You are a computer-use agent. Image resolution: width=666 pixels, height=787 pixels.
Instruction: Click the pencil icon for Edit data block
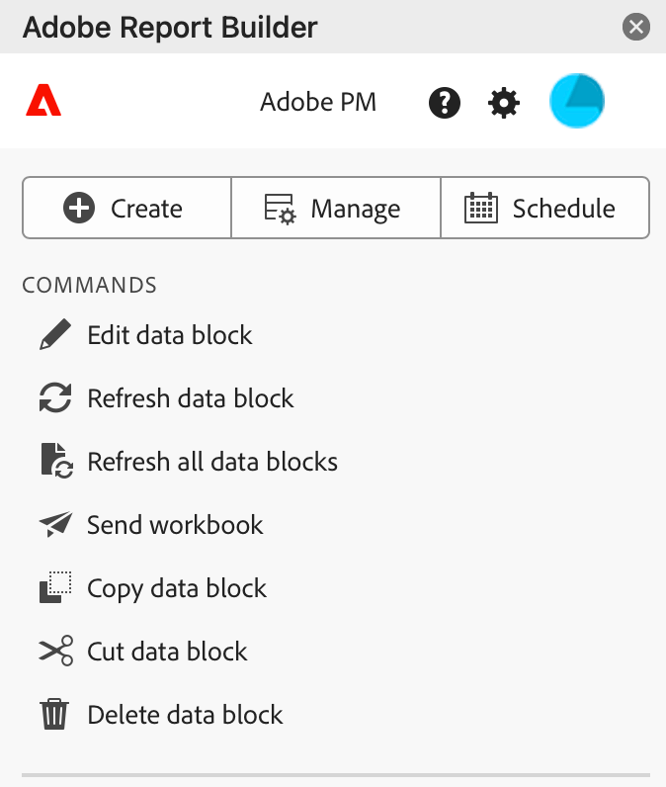click(55, 334)
